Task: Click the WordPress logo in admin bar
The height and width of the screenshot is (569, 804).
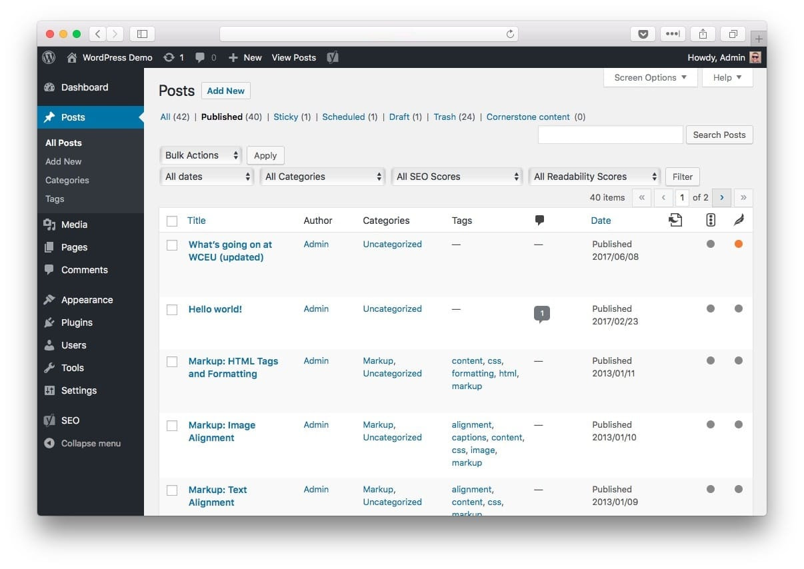Action: pyautogui.click(x=49, y=57)
